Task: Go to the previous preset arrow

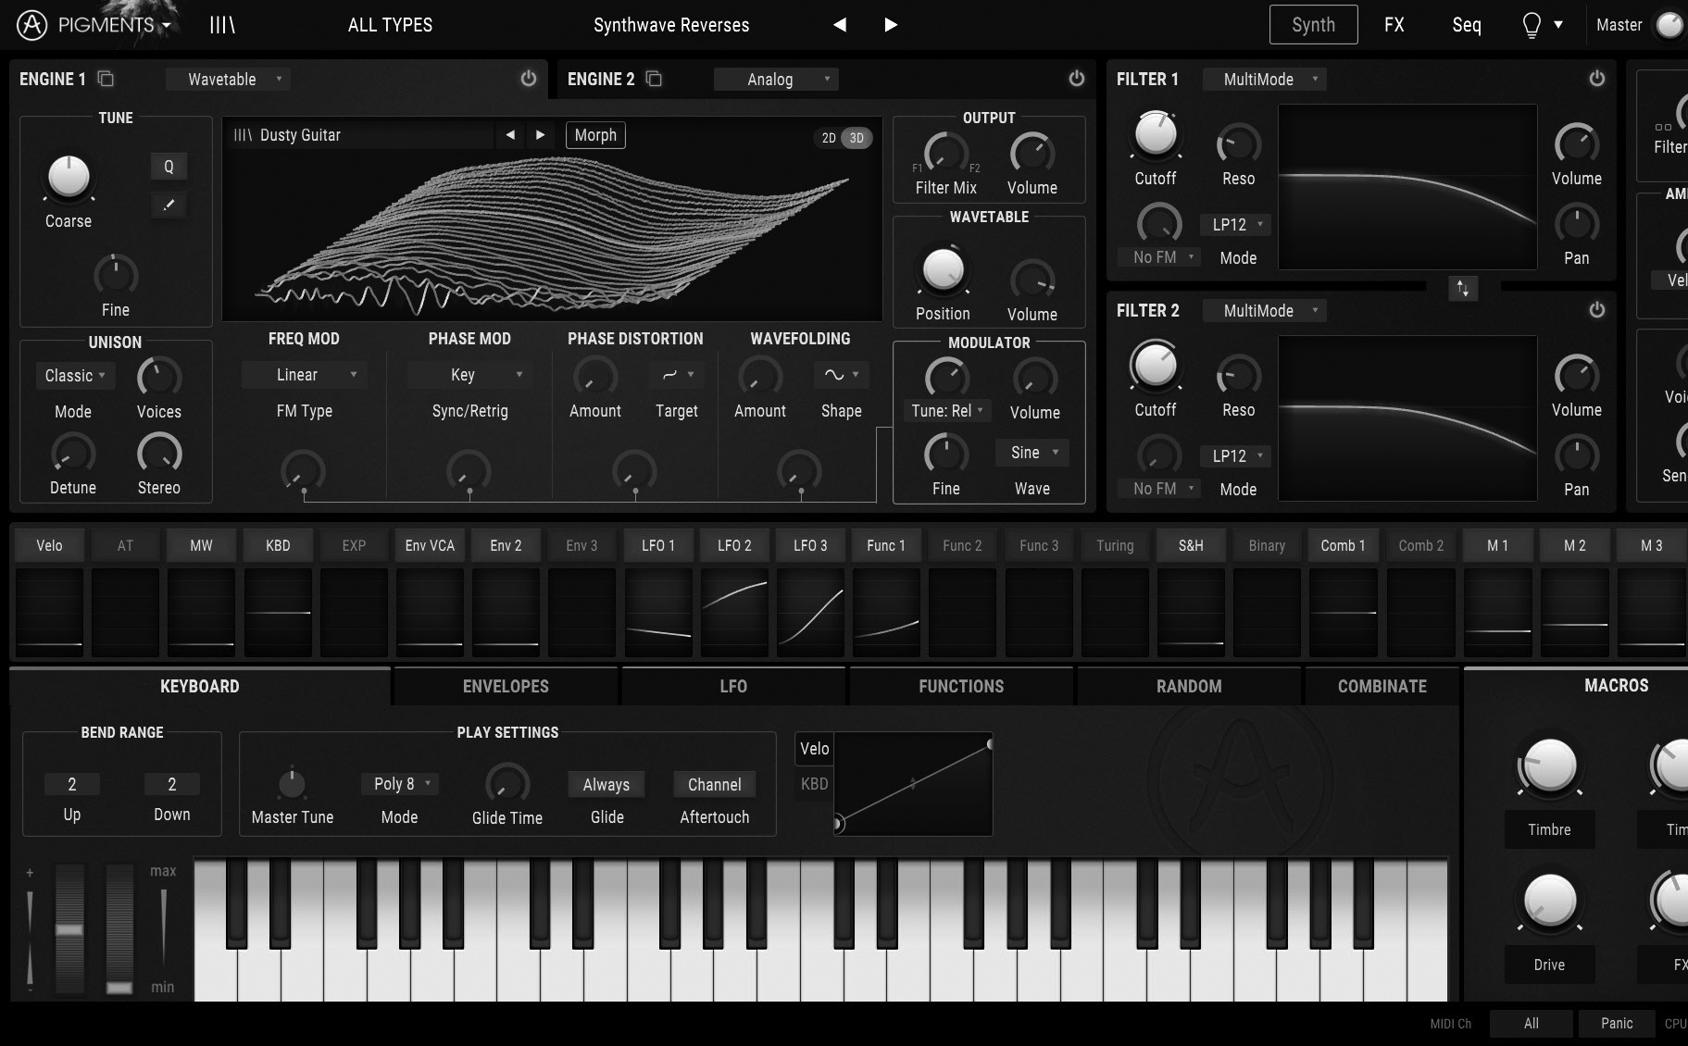Action: point(840,25)
